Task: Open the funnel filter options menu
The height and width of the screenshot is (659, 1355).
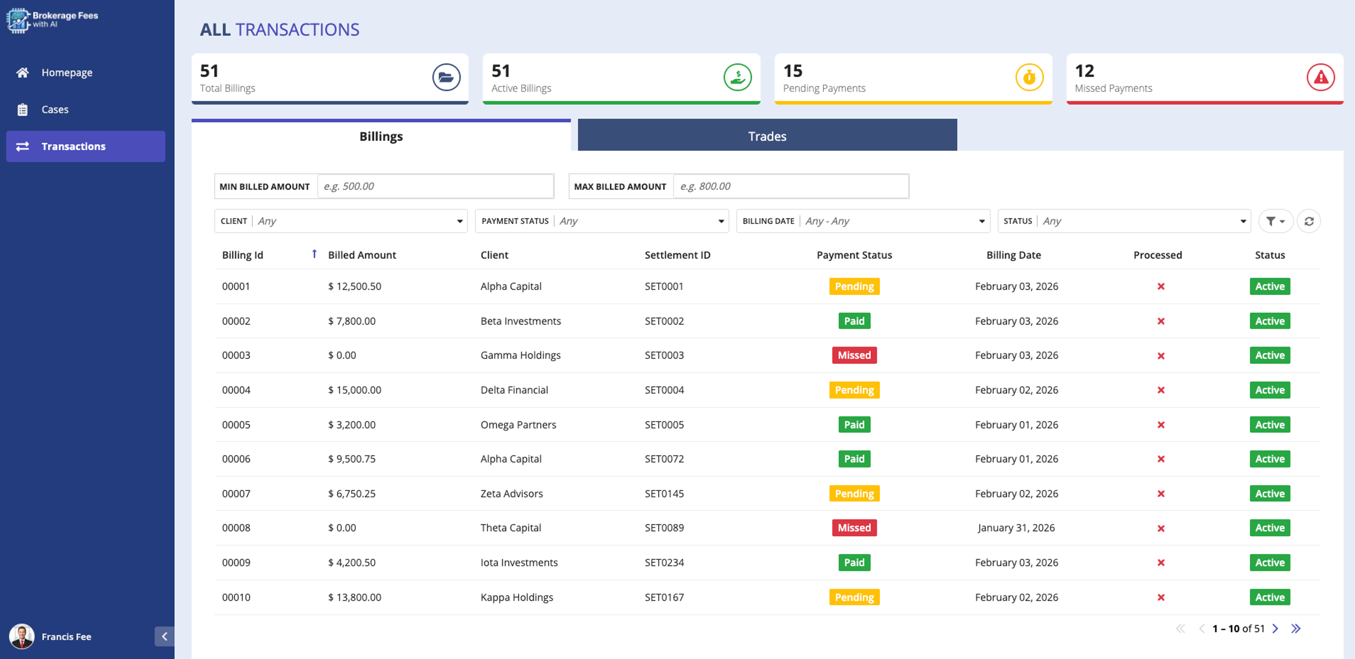Action: coord(1276,221)
